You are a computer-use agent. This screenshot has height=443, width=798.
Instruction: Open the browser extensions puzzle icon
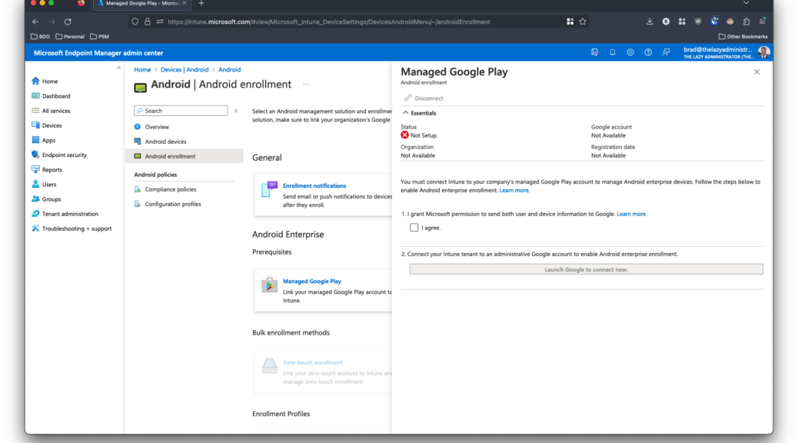click(746, 22)
